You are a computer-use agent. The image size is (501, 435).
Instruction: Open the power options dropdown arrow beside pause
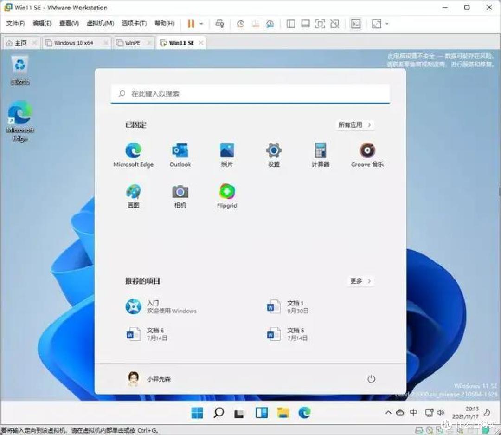coord(201,24)
